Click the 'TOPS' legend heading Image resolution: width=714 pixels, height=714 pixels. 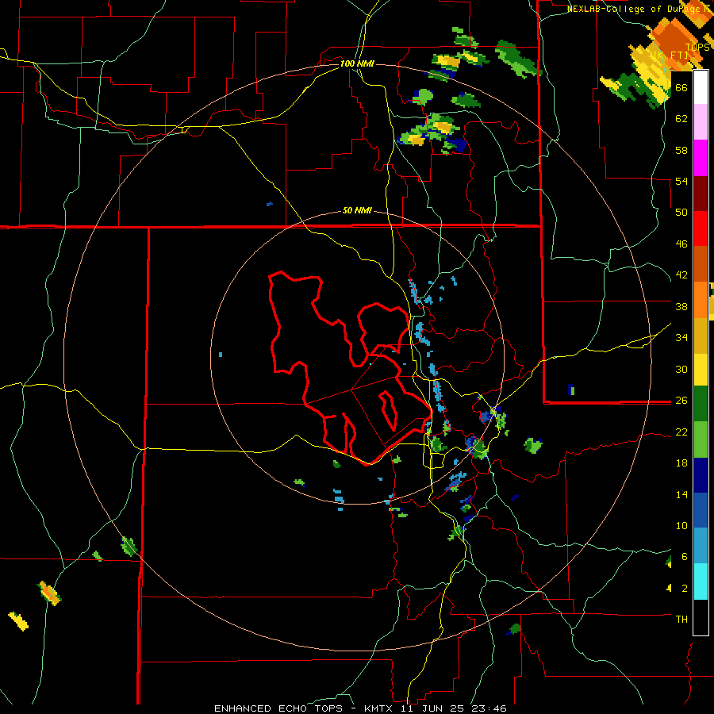pos(697,47)
